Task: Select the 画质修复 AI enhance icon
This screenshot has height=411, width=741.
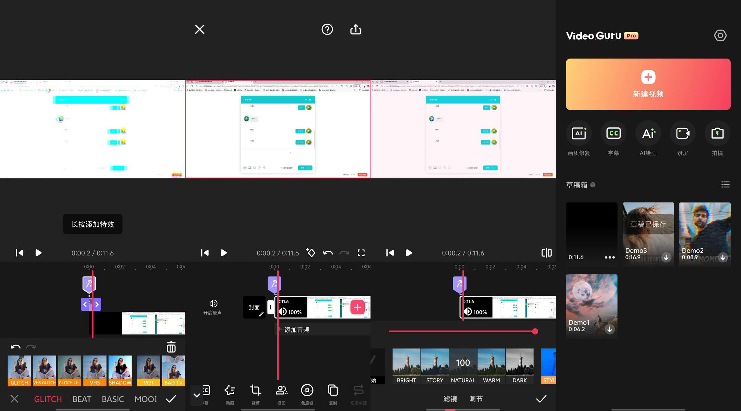Action: point(579,134)
